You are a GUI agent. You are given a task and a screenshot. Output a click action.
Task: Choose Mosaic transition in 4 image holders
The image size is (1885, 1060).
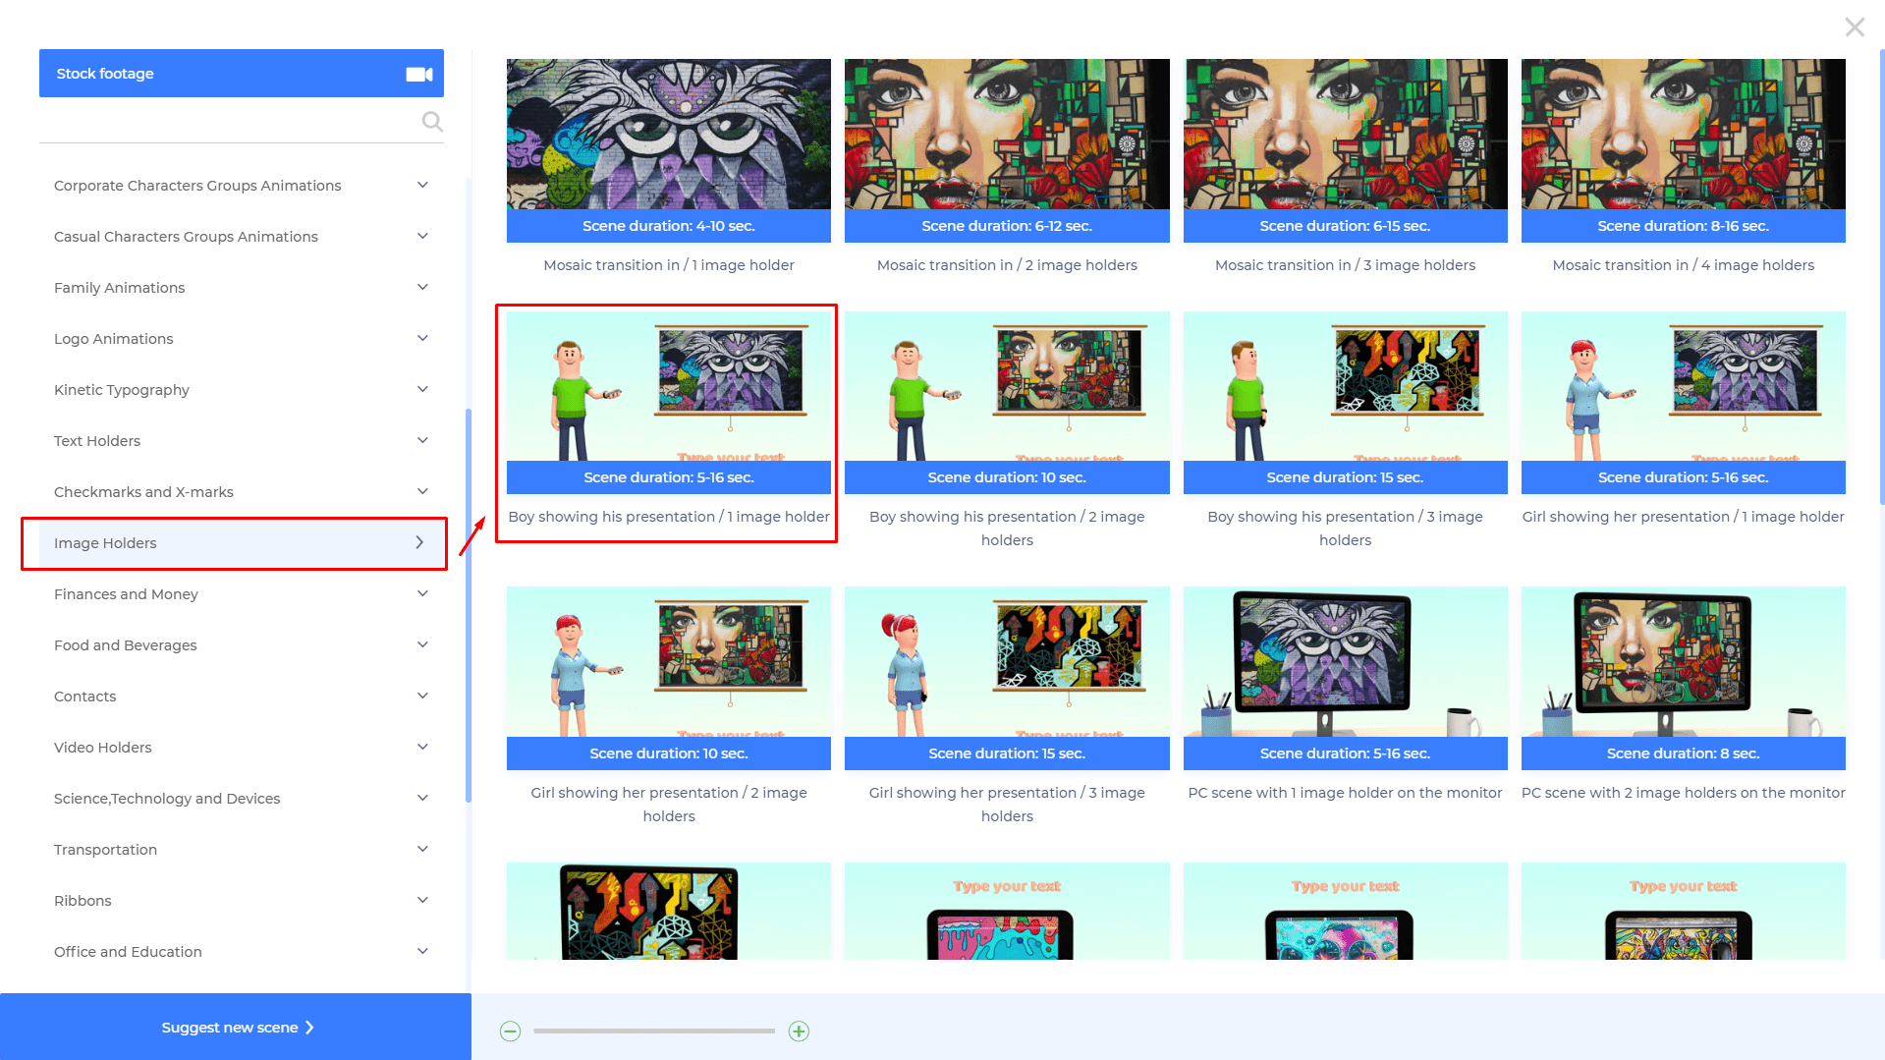click(x=1683, y=149)
